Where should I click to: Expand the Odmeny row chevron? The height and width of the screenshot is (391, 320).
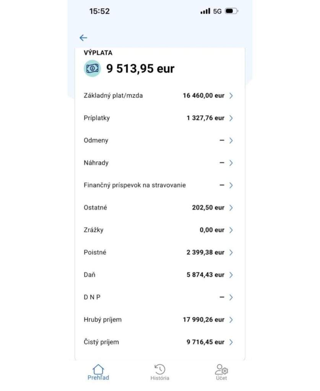point(231,141)
